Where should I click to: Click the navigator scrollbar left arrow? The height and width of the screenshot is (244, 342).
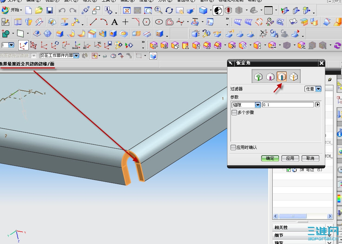pos(275,216)
